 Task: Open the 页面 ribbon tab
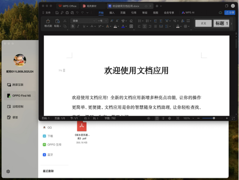tap(123, 13)
